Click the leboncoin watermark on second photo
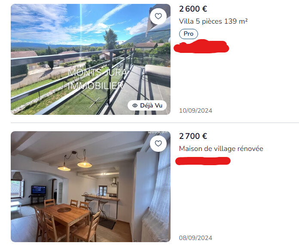Viewport: 299px width, 246px height. coord(158,132)
